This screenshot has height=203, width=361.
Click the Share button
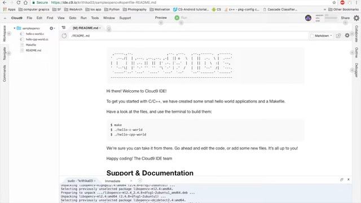click(x=345, y=18)
